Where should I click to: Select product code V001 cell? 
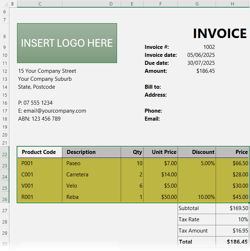(40, 186)
